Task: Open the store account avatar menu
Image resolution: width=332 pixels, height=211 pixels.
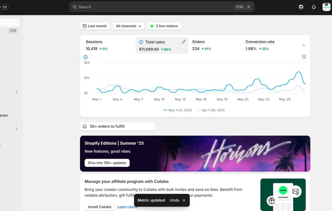Action: [x=326, y=7]
